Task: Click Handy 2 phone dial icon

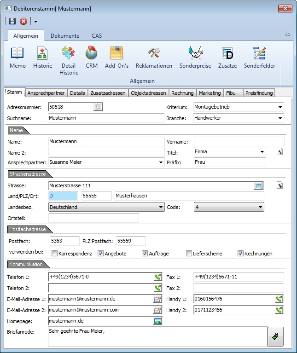Action: pyautogui.click(x=279, y=310)
